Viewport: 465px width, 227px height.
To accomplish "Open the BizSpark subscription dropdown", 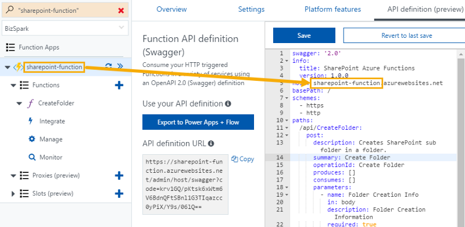I will (x=65, y=28).
